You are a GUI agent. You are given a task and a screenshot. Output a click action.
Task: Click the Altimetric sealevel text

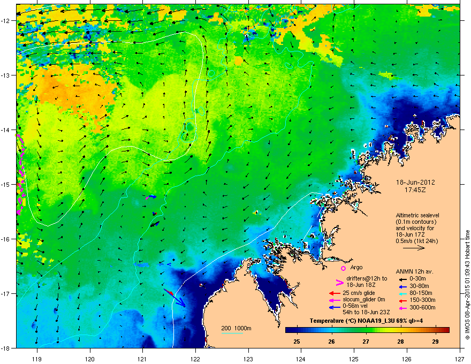click(x=417, y=215)
